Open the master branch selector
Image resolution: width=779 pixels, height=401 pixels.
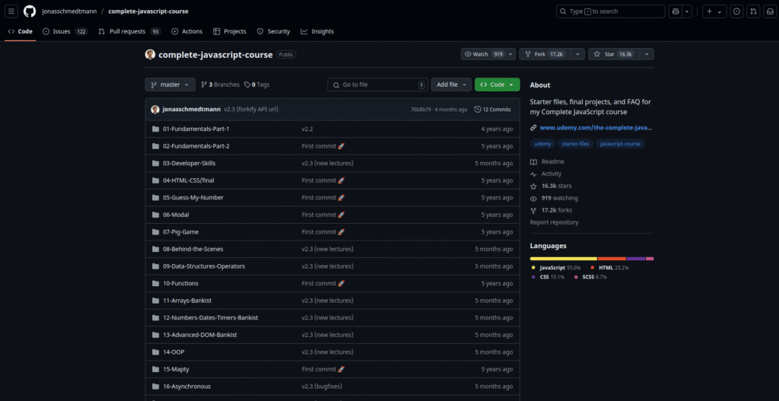170,84
